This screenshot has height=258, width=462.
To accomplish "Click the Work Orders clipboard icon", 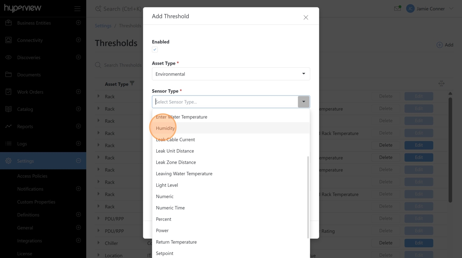I will pos(8,92).
